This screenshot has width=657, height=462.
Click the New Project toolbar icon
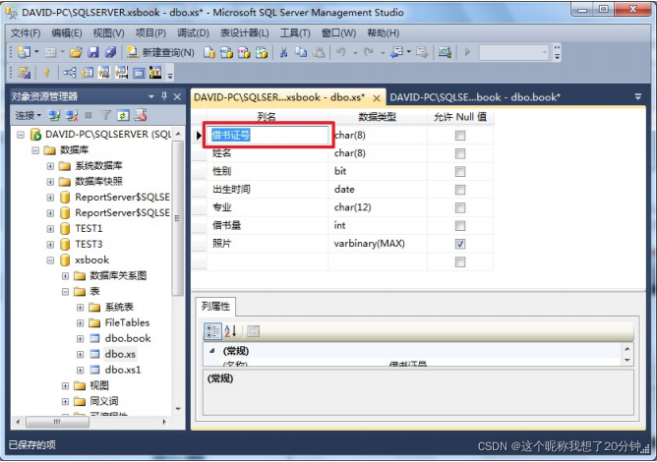(x=24, y=52)
